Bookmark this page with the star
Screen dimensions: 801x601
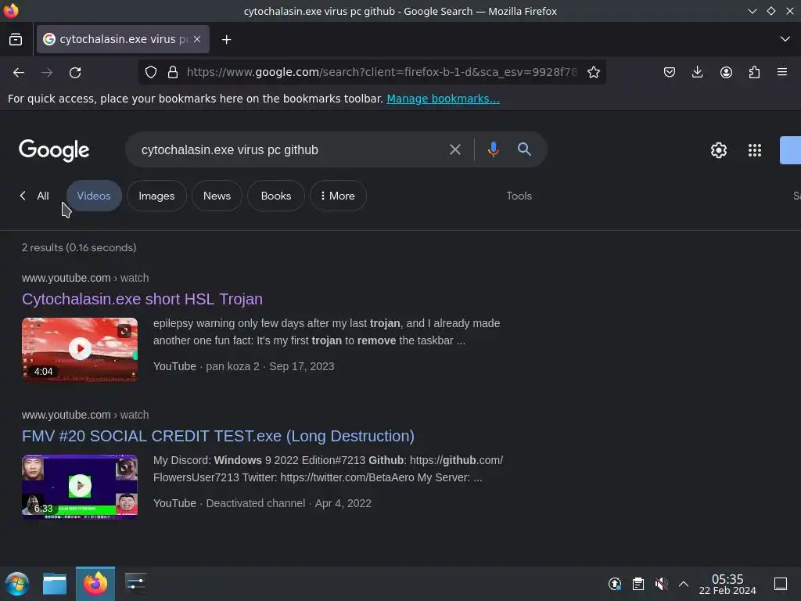[x=594, y=72]
